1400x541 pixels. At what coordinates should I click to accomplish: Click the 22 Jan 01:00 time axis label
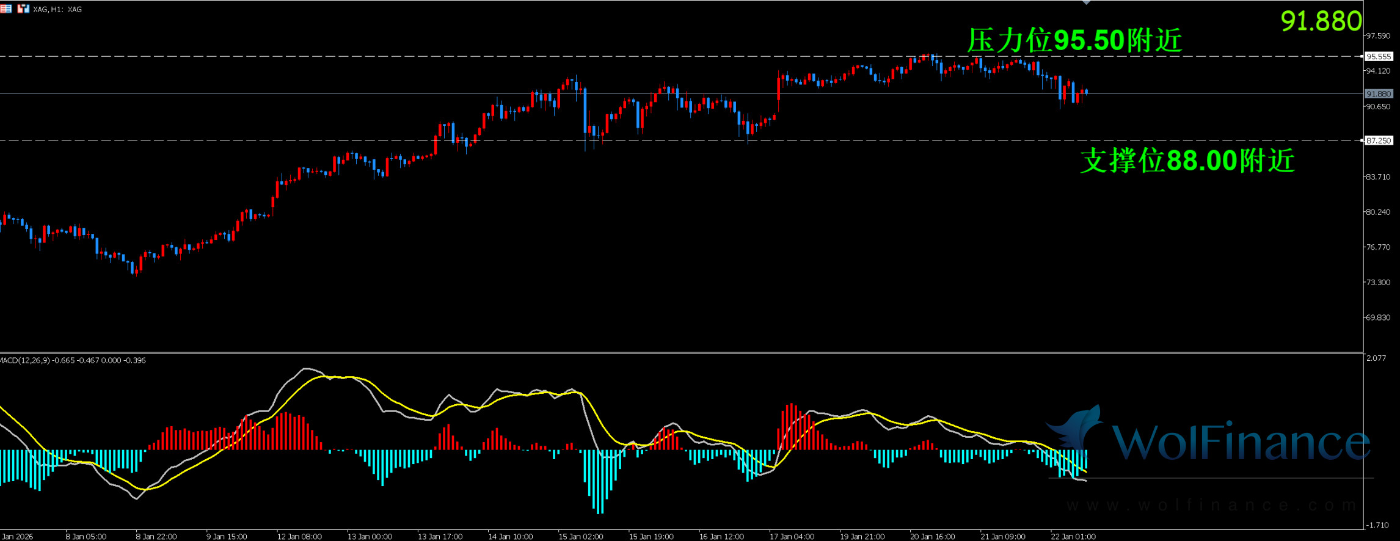click(1073, 537)
